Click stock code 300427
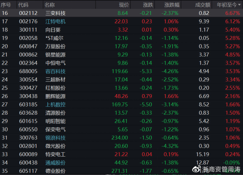This screenshot has width=243, height=175. click(x=28, y=88)
